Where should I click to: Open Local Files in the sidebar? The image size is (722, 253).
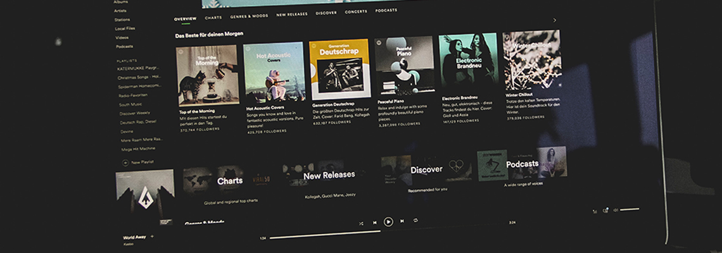[125, 28]
